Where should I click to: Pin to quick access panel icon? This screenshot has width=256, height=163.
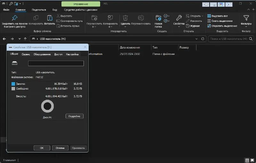[14, 18]
